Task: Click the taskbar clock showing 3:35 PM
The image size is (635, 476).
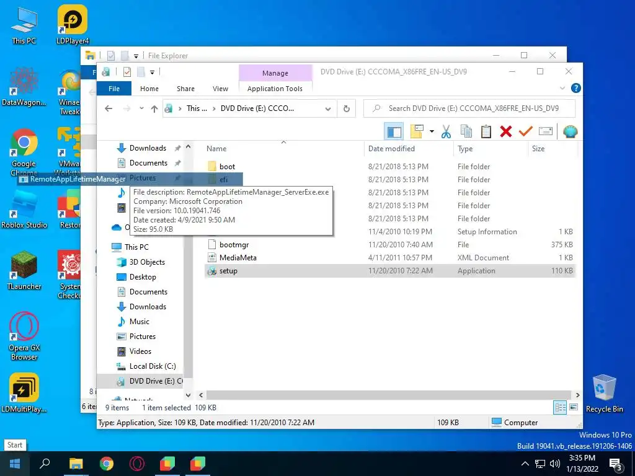Action: pyautogui.click(x=582, y=464)
